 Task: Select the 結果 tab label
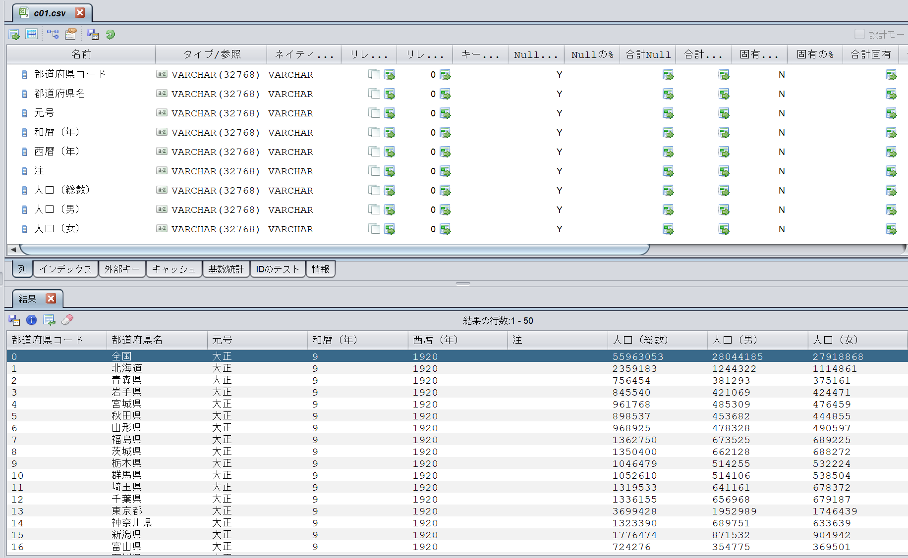coord(28,299)
